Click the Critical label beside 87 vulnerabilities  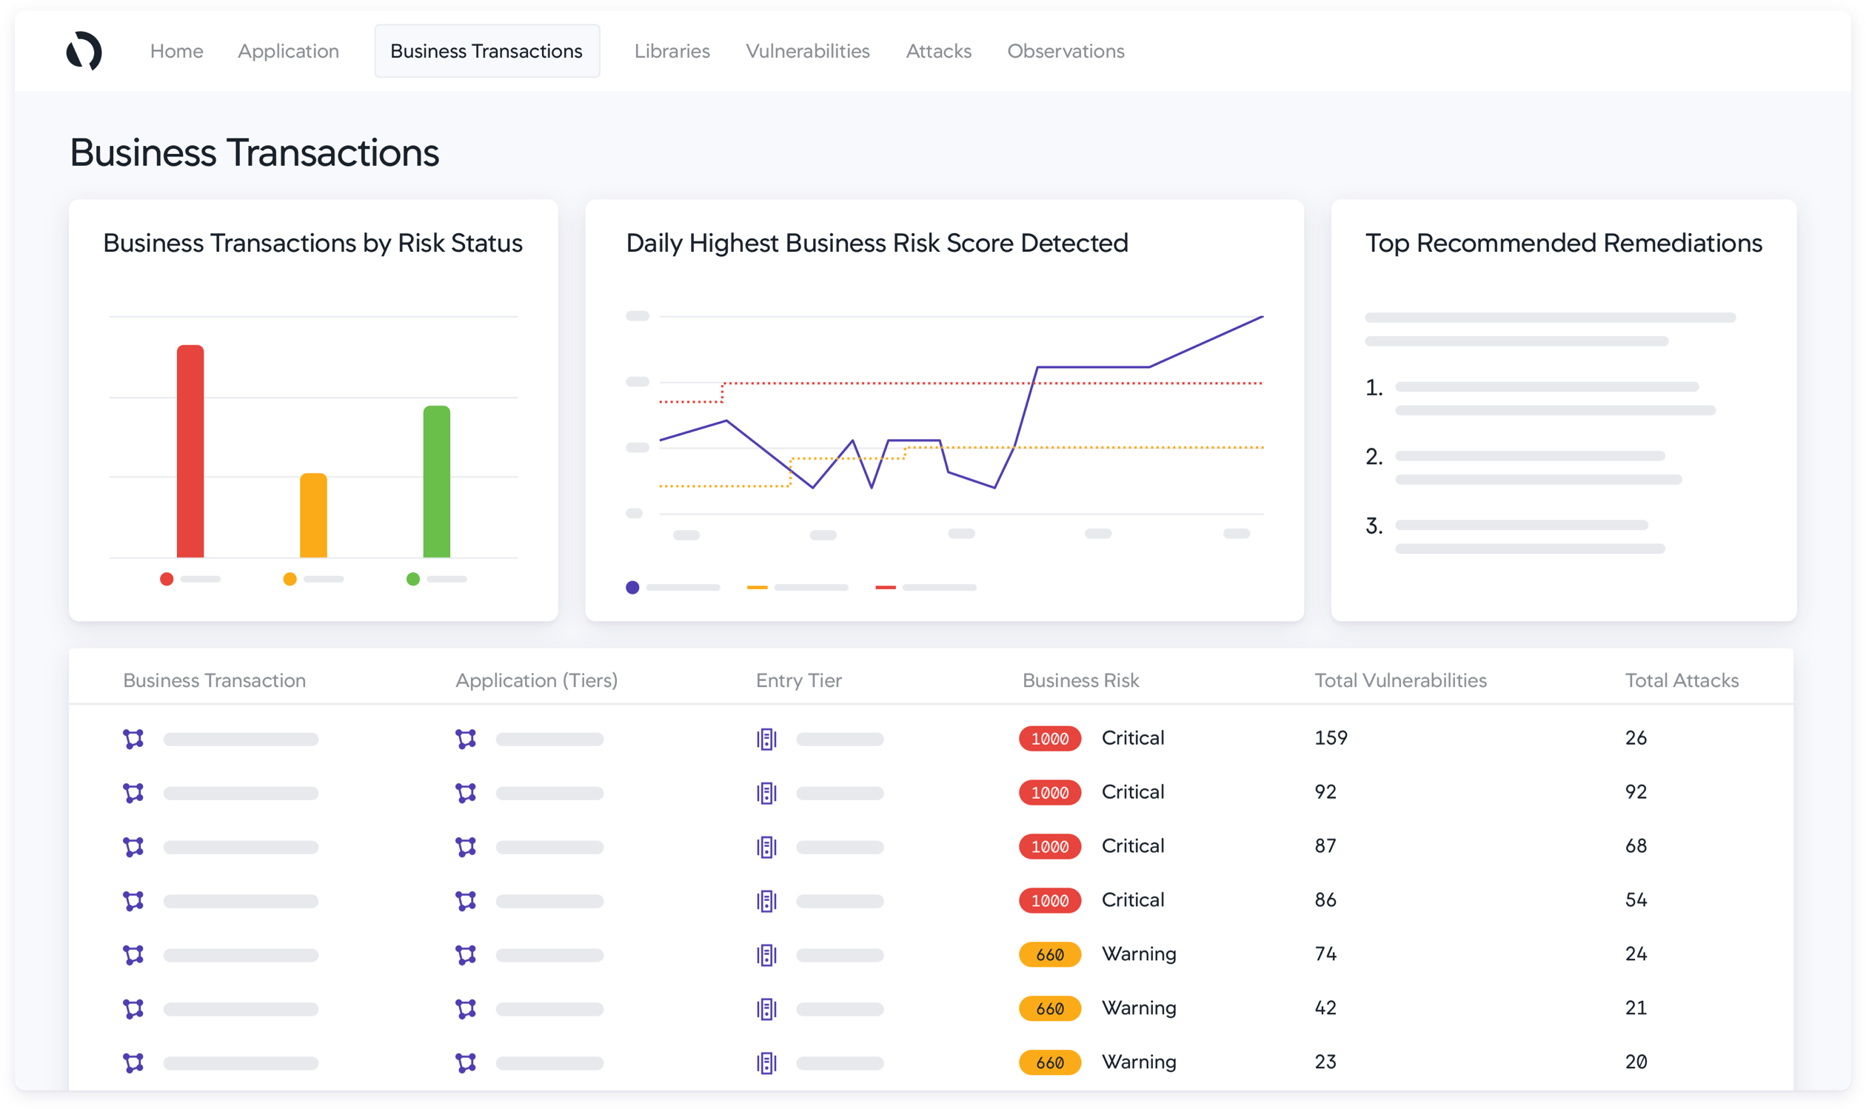[x=1133, y=846]
